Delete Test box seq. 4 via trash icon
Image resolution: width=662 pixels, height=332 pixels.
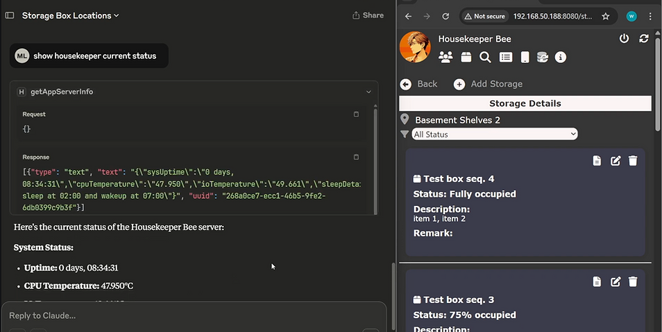[633, 161]
